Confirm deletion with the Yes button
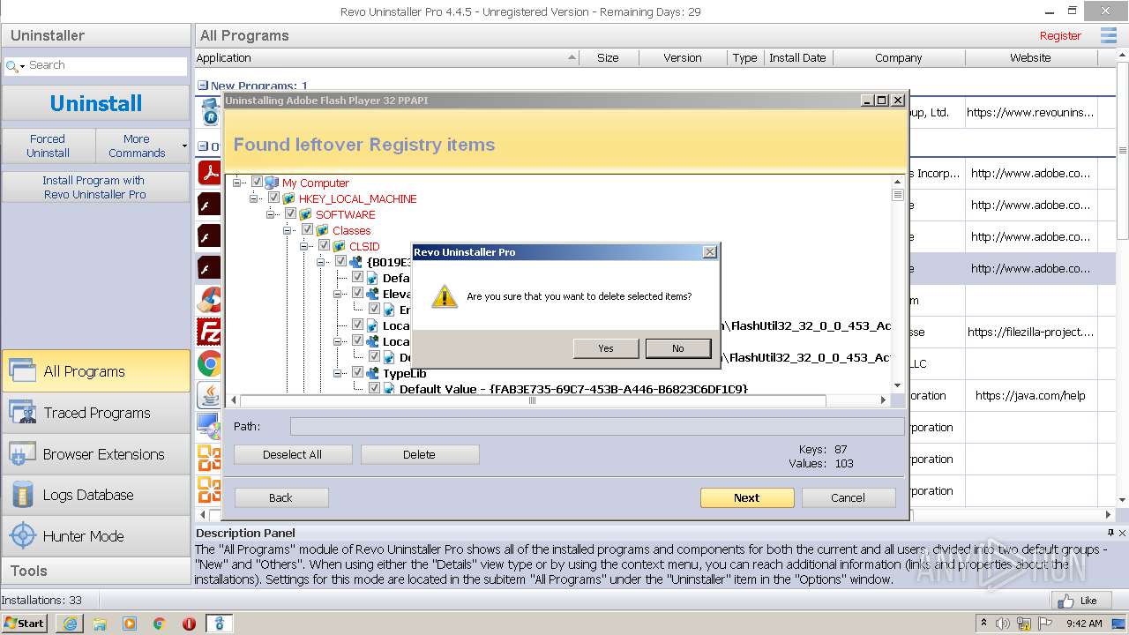The width and height of the screenshot is (1129, 635). [605, 348]
